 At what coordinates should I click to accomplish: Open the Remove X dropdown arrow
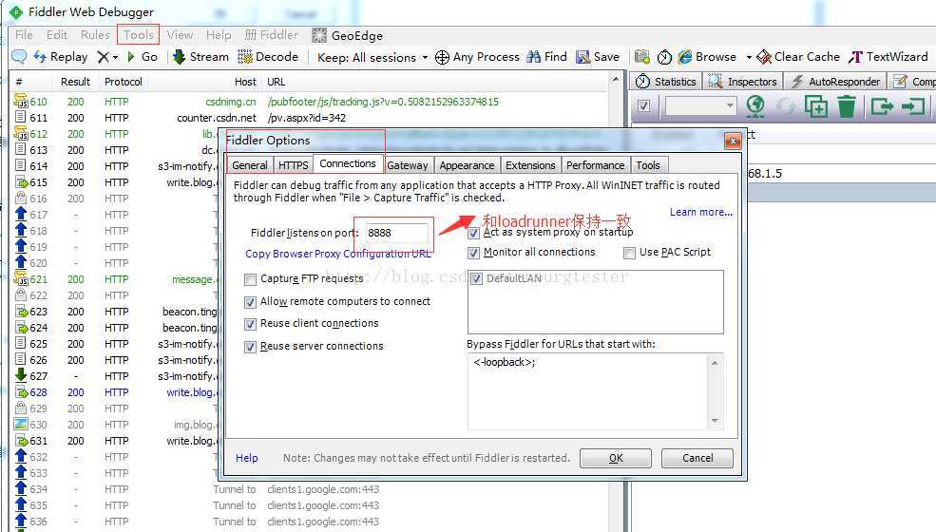point(115,57)
